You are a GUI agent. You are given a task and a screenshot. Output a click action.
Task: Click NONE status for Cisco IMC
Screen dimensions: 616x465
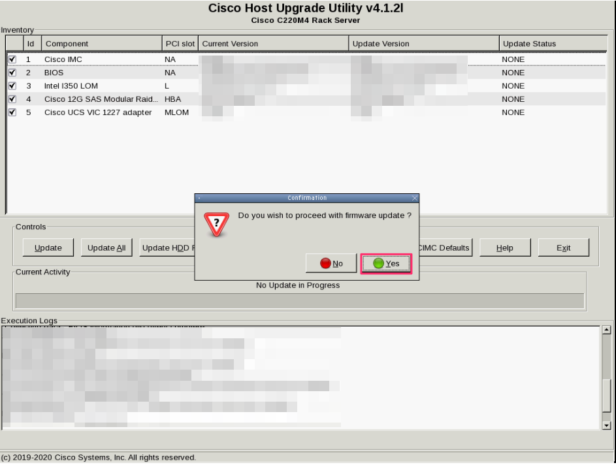pos(513,59)
